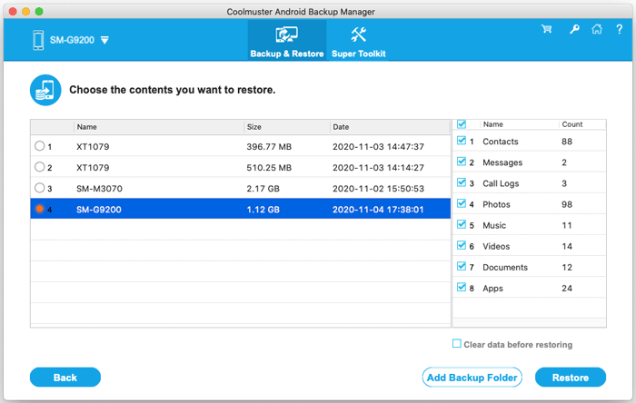Enable Clear data before restoring
Image resolution: width=636 pixels, height=403 pixels.
[457, 344]
